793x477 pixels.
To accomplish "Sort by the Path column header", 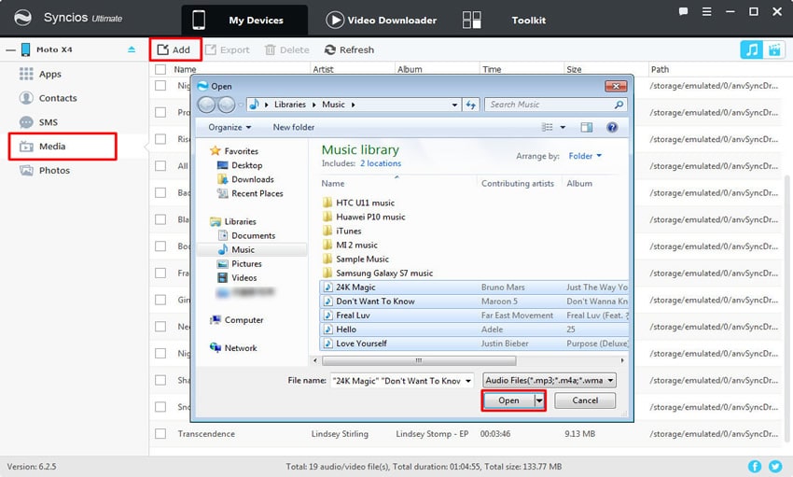I will [x=660, y=69].
